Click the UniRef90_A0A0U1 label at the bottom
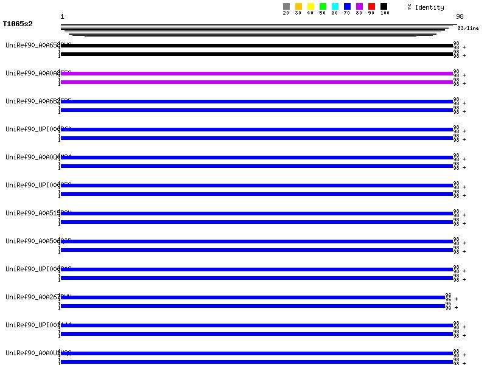Screen dimensions: 487x365 tap(38, 353)
